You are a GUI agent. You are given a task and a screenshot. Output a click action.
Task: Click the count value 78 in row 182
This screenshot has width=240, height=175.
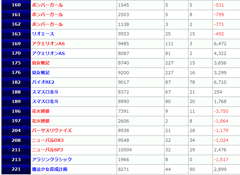(x=192, y=82)
